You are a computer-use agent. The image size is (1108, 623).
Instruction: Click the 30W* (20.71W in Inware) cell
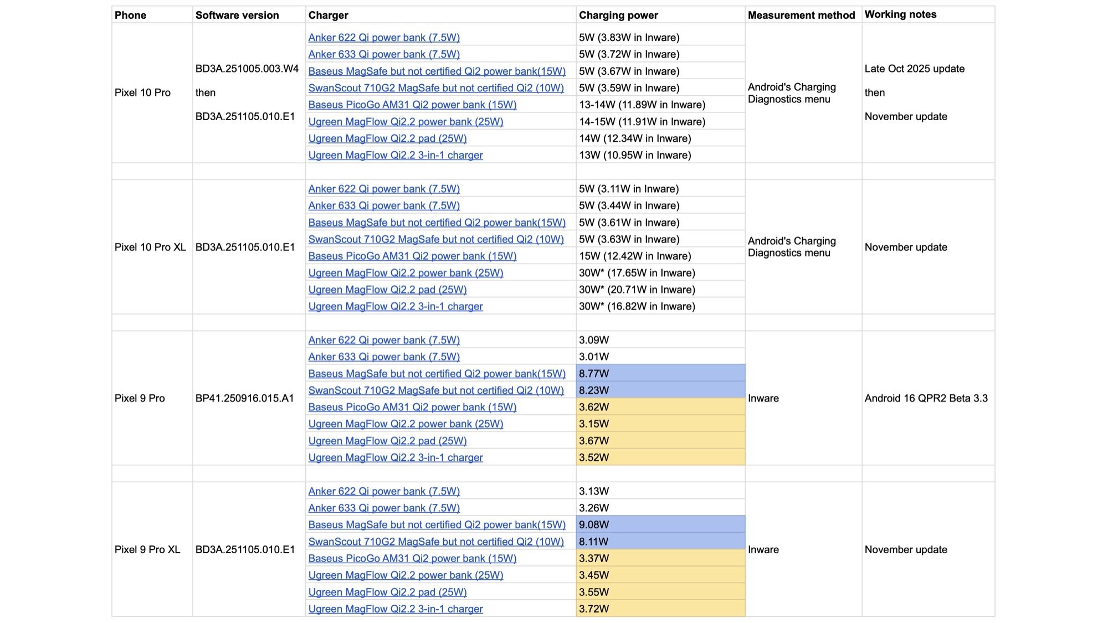(637, 290)
